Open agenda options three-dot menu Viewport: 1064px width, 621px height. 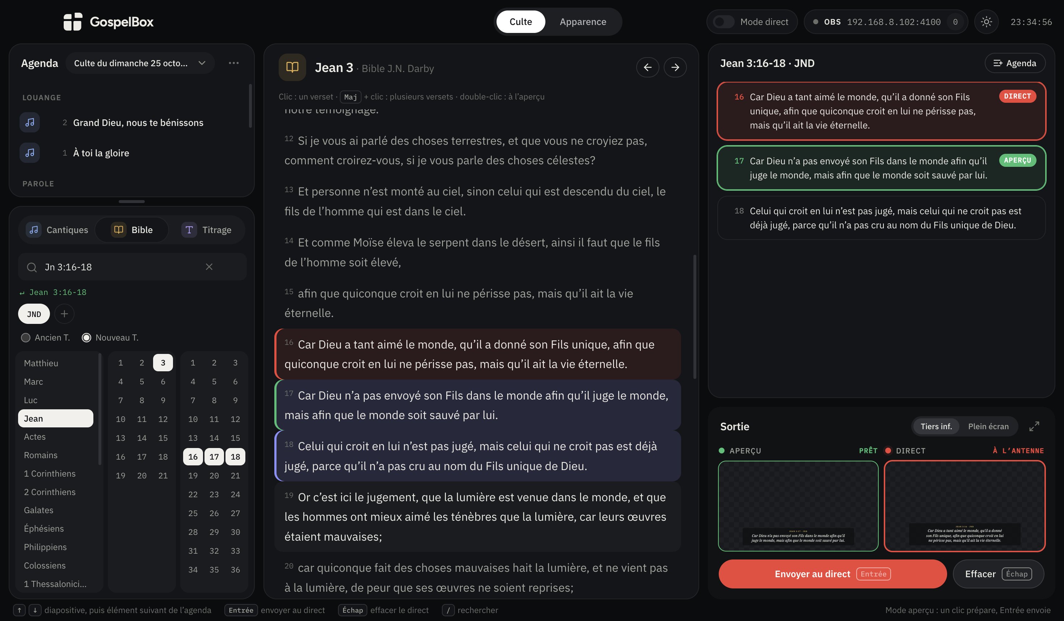tap(233, 63)
